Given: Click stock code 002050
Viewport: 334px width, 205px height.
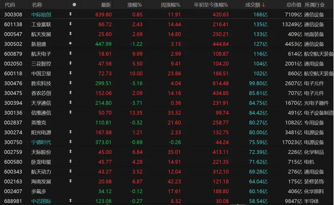Looking at the screenshot, I should pyautogui.click(x=13, y=64).
